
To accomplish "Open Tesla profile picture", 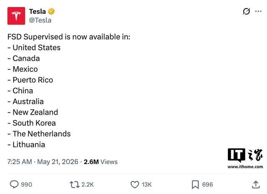I will pos(16,16).
